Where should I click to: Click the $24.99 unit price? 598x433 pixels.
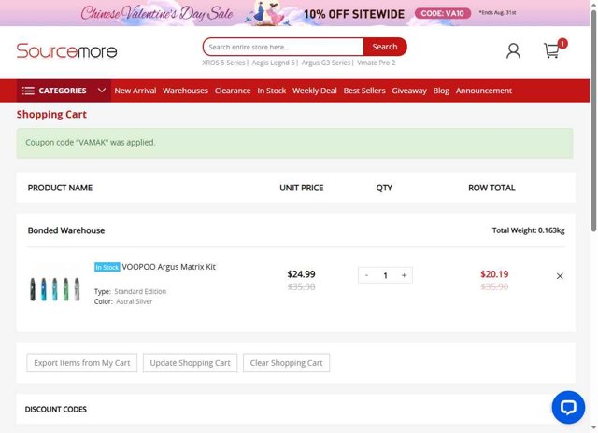[301, 274]
